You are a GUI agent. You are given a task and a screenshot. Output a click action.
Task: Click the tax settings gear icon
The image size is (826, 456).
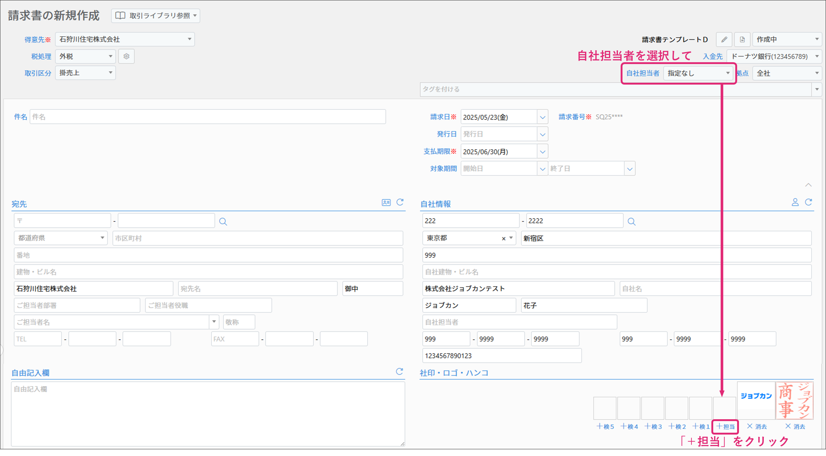[126, 56]
